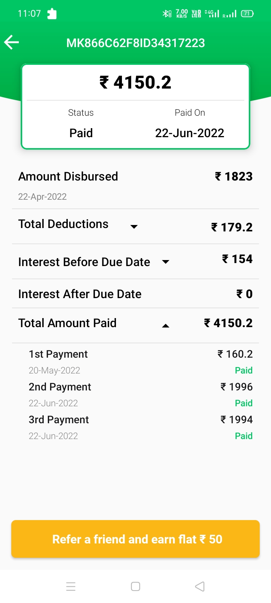Tap the battery indicator in status bar
The width and height of the screenshot is (271, 603).
tap(247, 14)
